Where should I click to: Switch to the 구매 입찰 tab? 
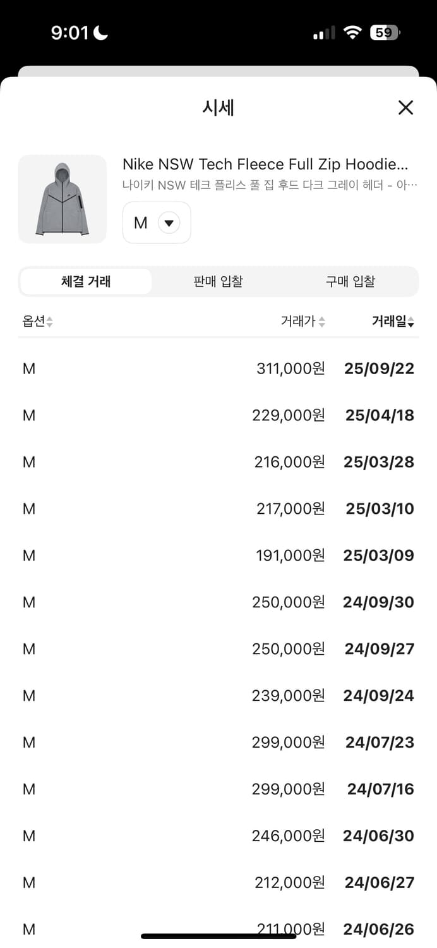(350, 282)
